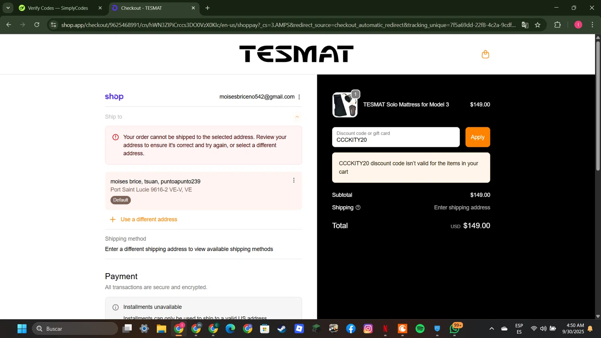Click the plus icon beside Use a different address

tap(113, 219)
